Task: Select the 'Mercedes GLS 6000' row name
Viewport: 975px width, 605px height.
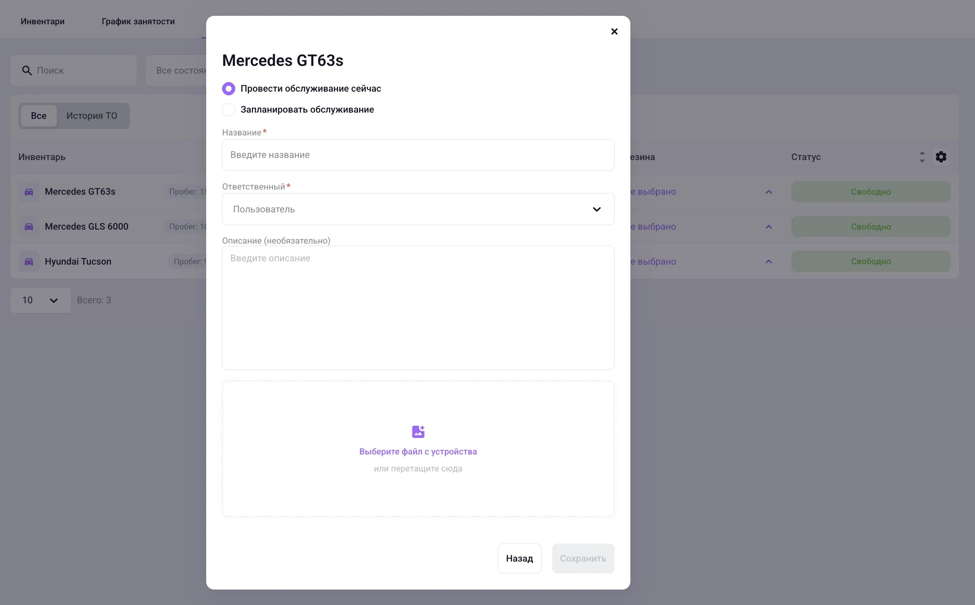Action: click(x=87, y=226)
